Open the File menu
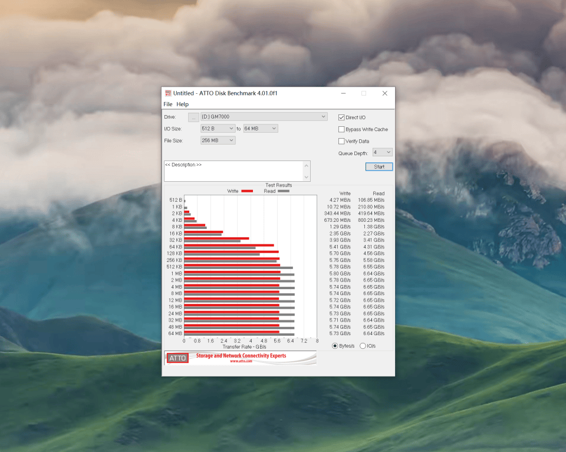The height and width of the screenshot is (452, 566). [168, 104]
